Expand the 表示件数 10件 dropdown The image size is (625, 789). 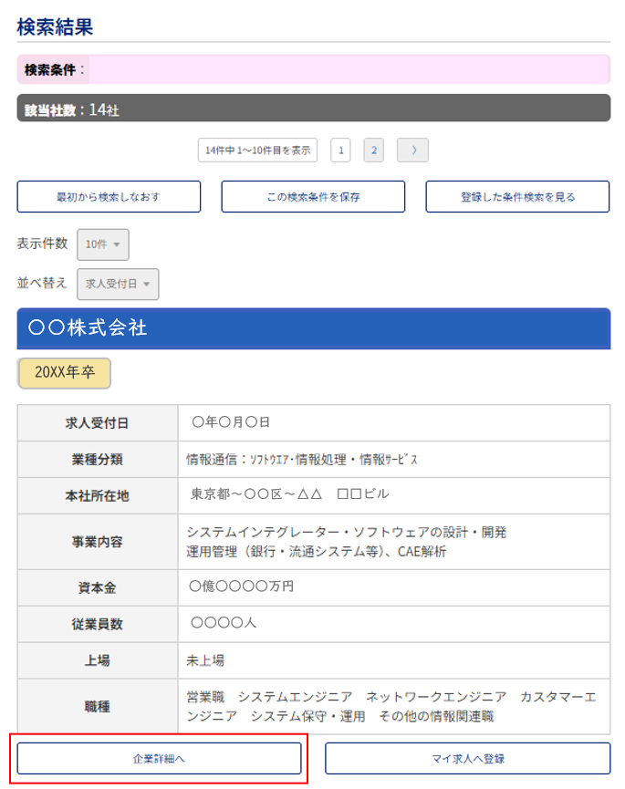tap(102, 244)
